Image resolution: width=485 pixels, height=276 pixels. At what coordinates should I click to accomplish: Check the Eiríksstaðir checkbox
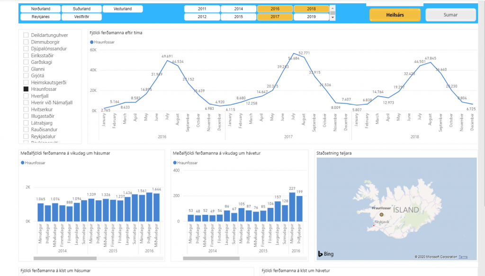[26, 56]
